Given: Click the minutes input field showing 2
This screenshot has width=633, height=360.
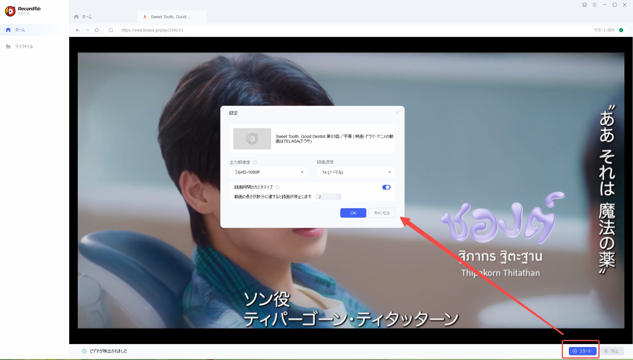Looking at the screenshot, I should pyautogui.click(x=326, y=197).
